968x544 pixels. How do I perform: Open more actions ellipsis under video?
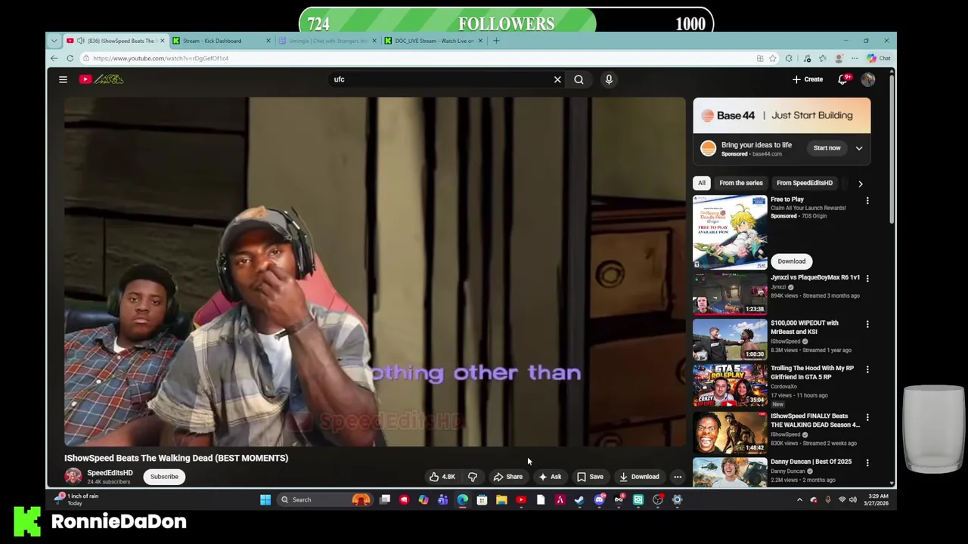click(678, 477)
